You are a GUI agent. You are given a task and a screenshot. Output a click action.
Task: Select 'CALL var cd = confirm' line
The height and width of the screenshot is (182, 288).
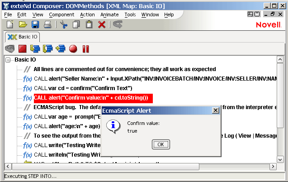pos(83,88)
